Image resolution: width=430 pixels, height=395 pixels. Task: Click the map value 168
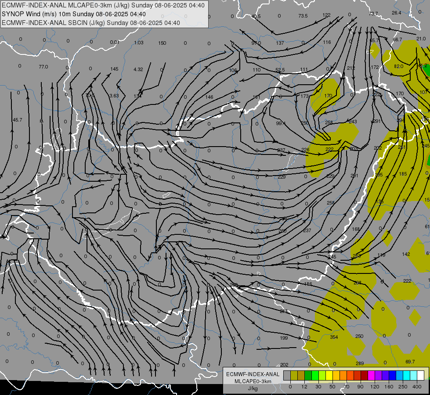coord(356,229)
